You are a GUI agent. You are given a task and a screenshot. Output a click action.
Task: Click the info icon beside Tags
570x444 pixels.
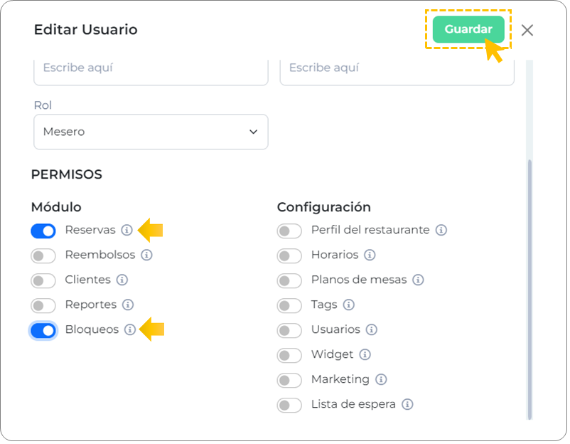point(349,305)
